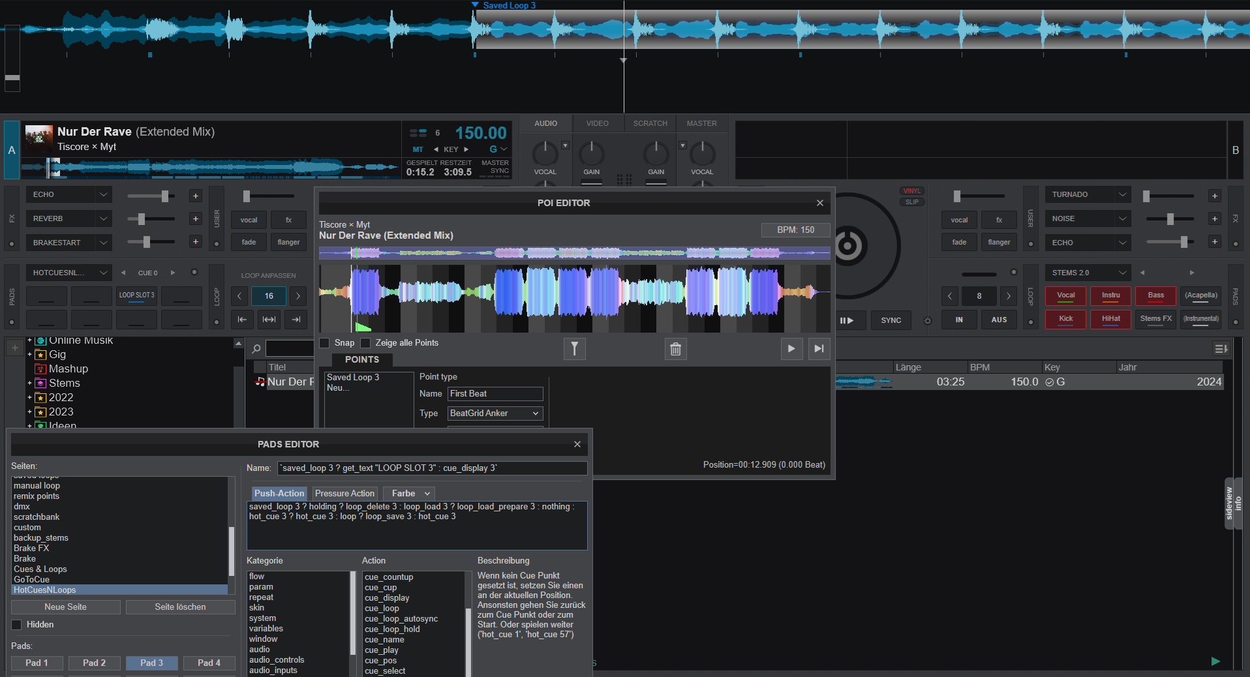Enable the Snap checkbox

click(x=324, y=343)
